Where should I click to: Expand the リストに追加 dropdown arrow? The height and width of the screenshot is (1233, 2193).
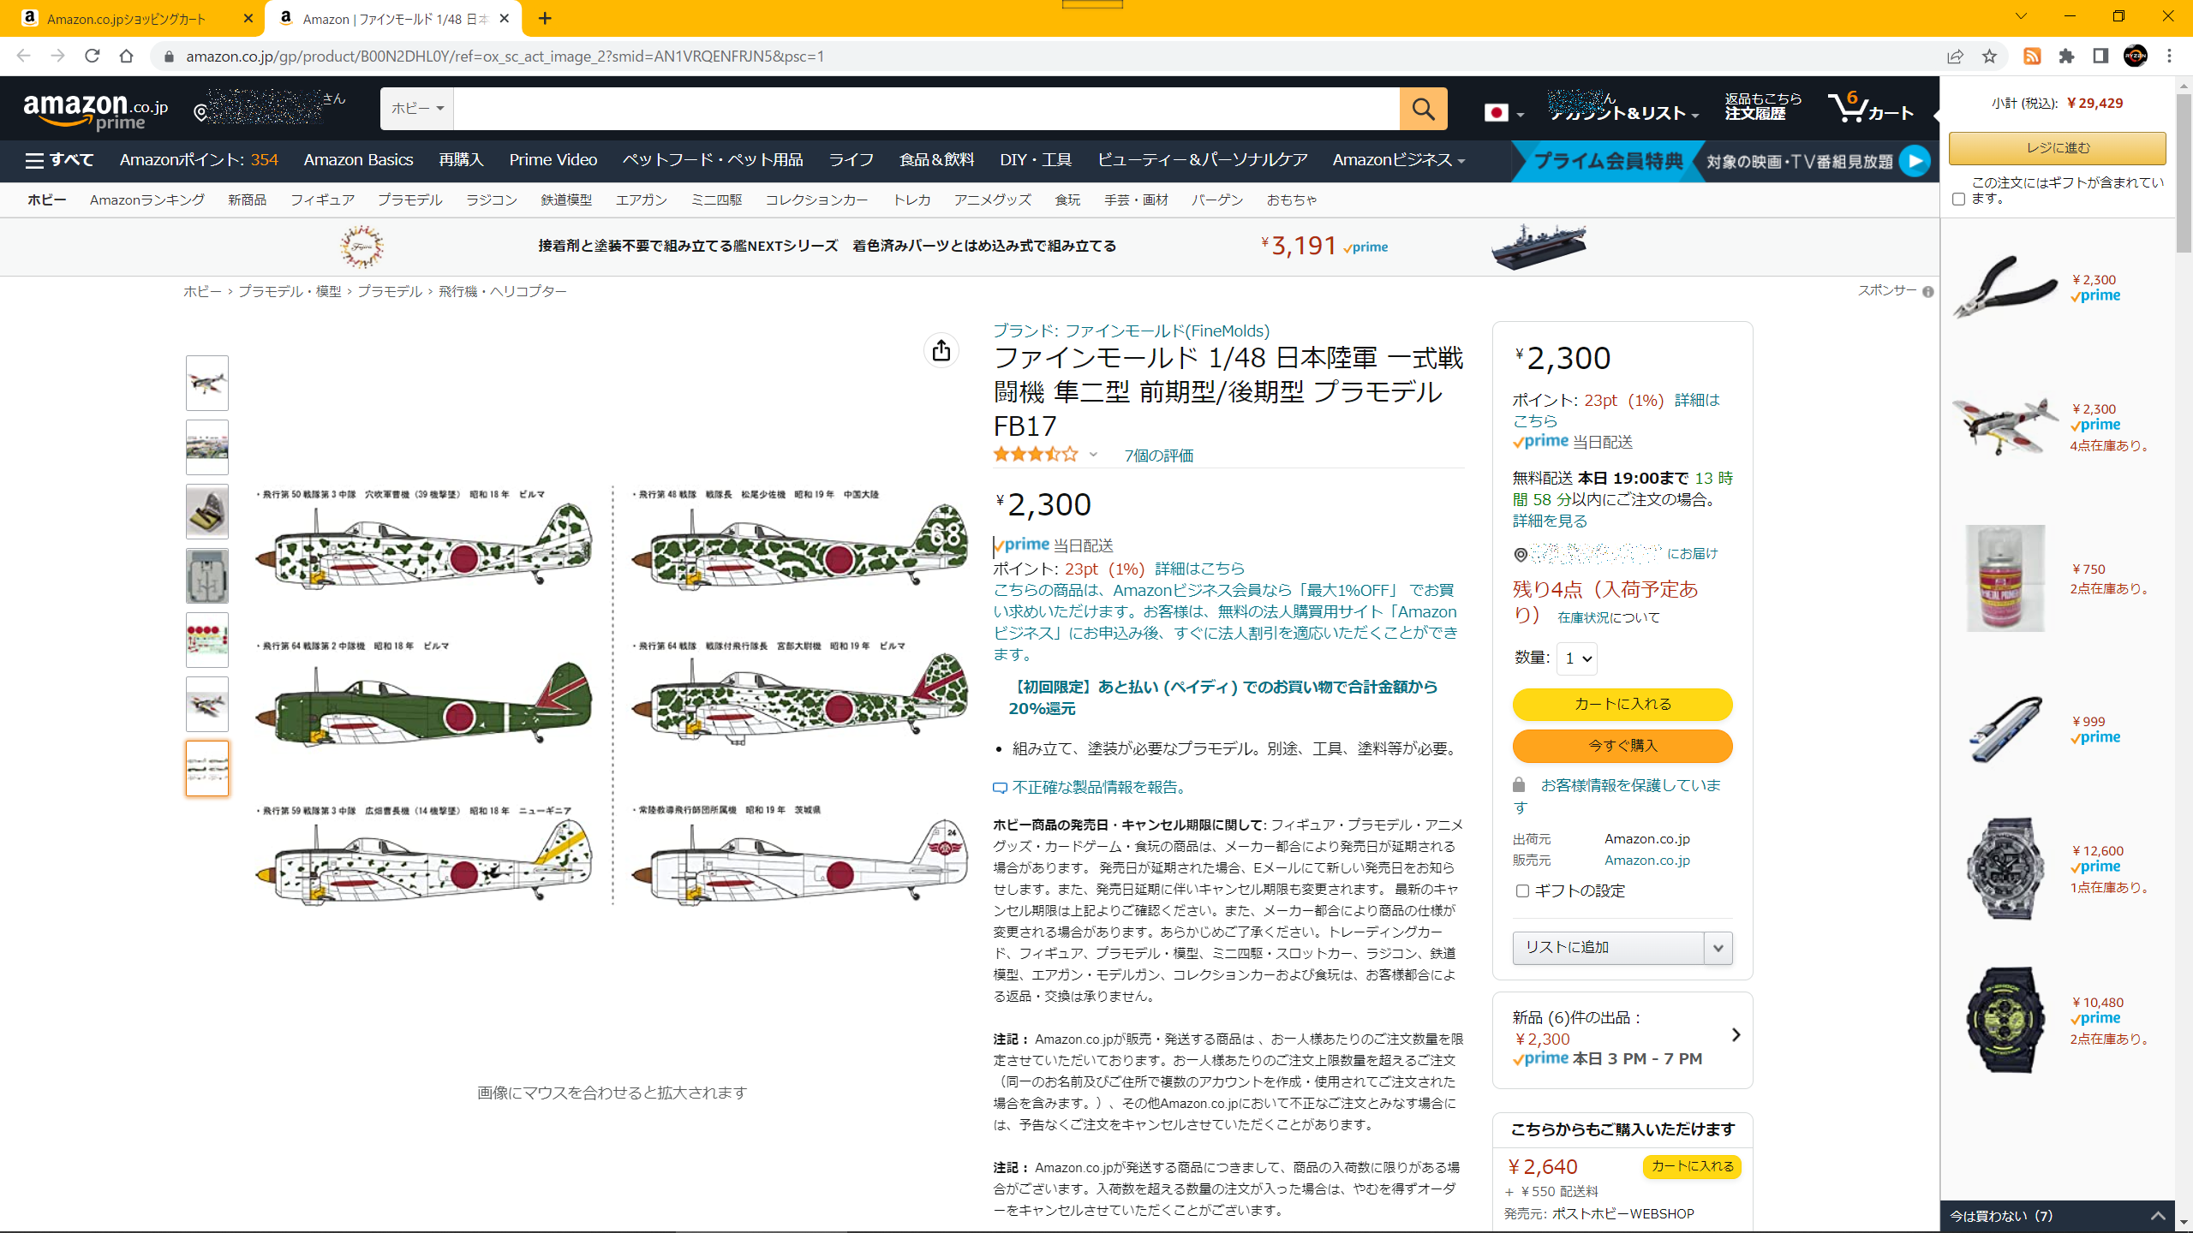coord(1718,948)
